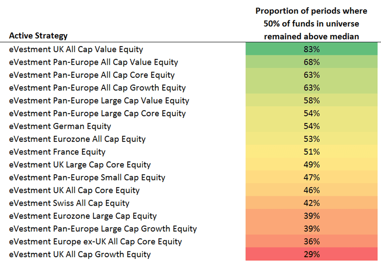This screenshot has width=381, height=264.
Task: Click the "Proportion of periods" column header
Action: (311, 24)
